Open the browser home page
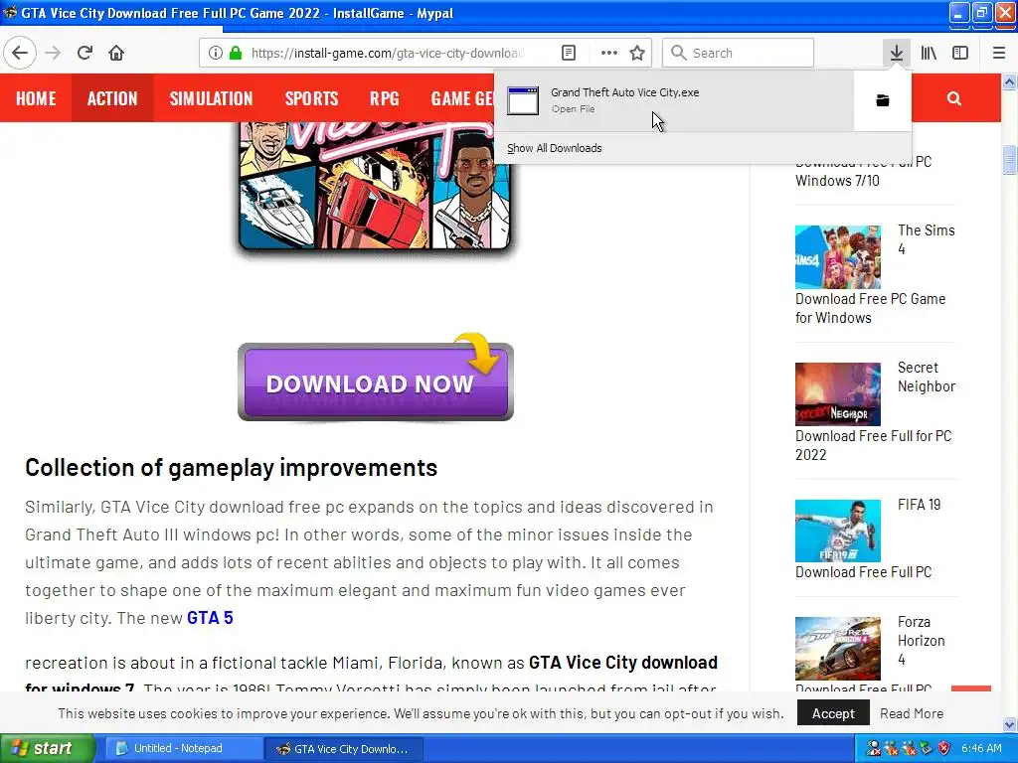Image resolution: width=1018 pixels, height=763 pixels. point(116,53)
